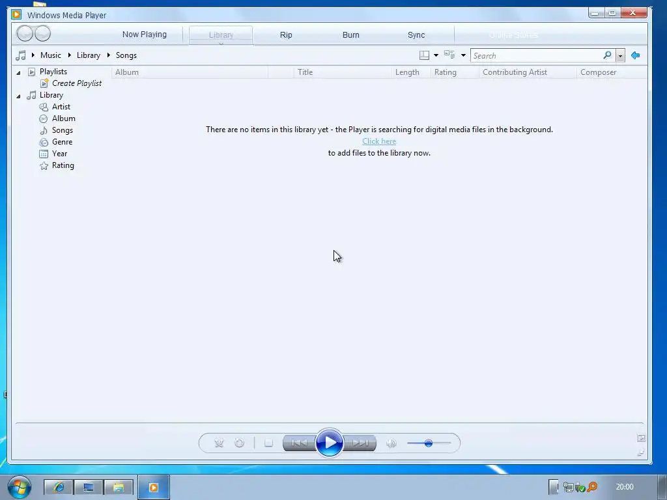
Task: Open the Burn tab
Action: [x=351, y=35]
